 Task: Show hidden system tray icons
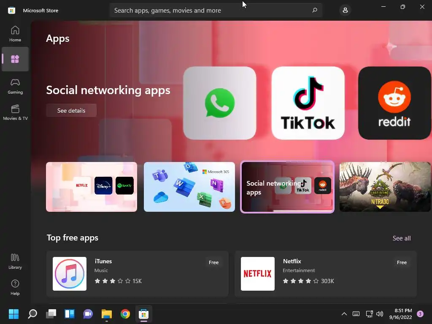[344, 314]
